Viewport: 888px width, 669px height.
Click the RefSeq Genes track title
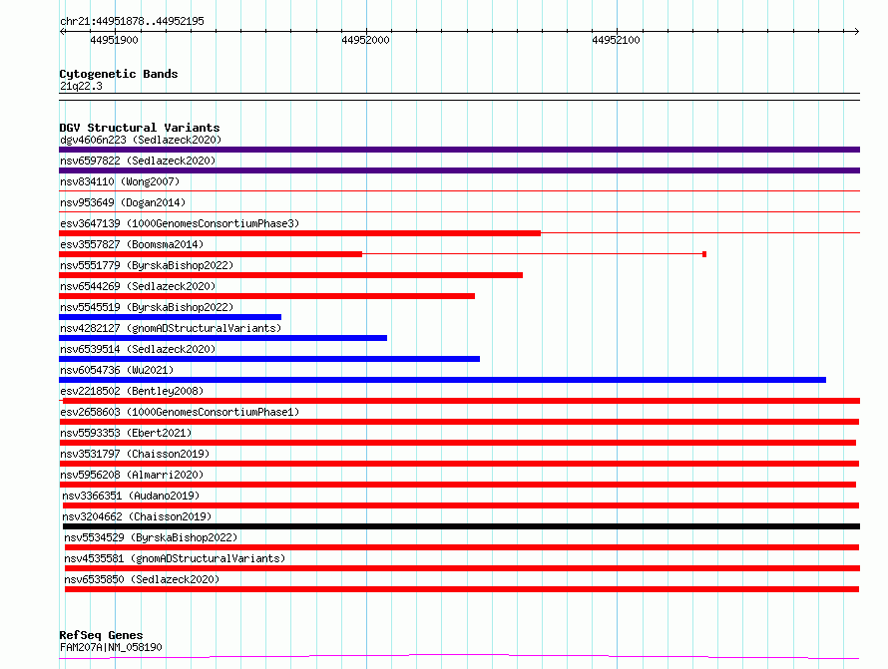point(101,635)
